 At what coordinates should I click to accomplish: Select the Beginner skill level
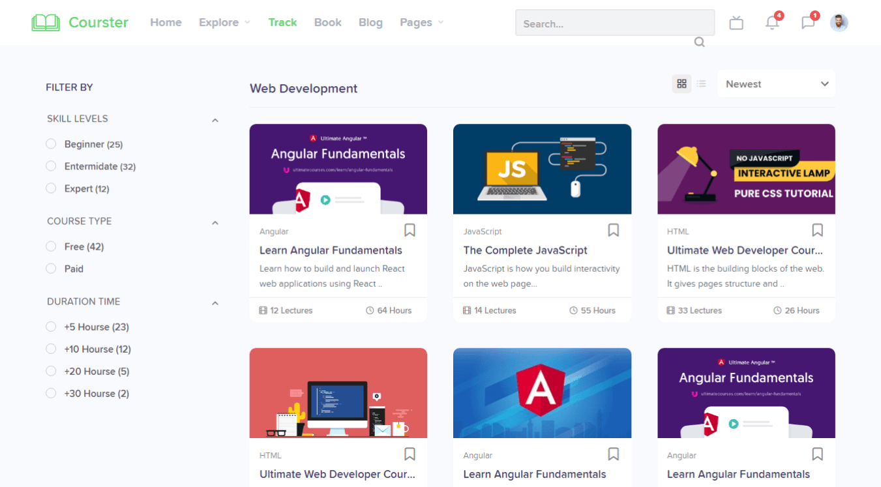51,144
